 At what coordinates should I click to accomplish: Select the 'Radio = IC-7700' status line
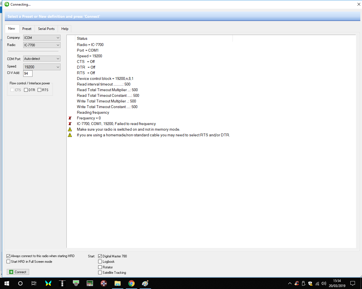90,45
